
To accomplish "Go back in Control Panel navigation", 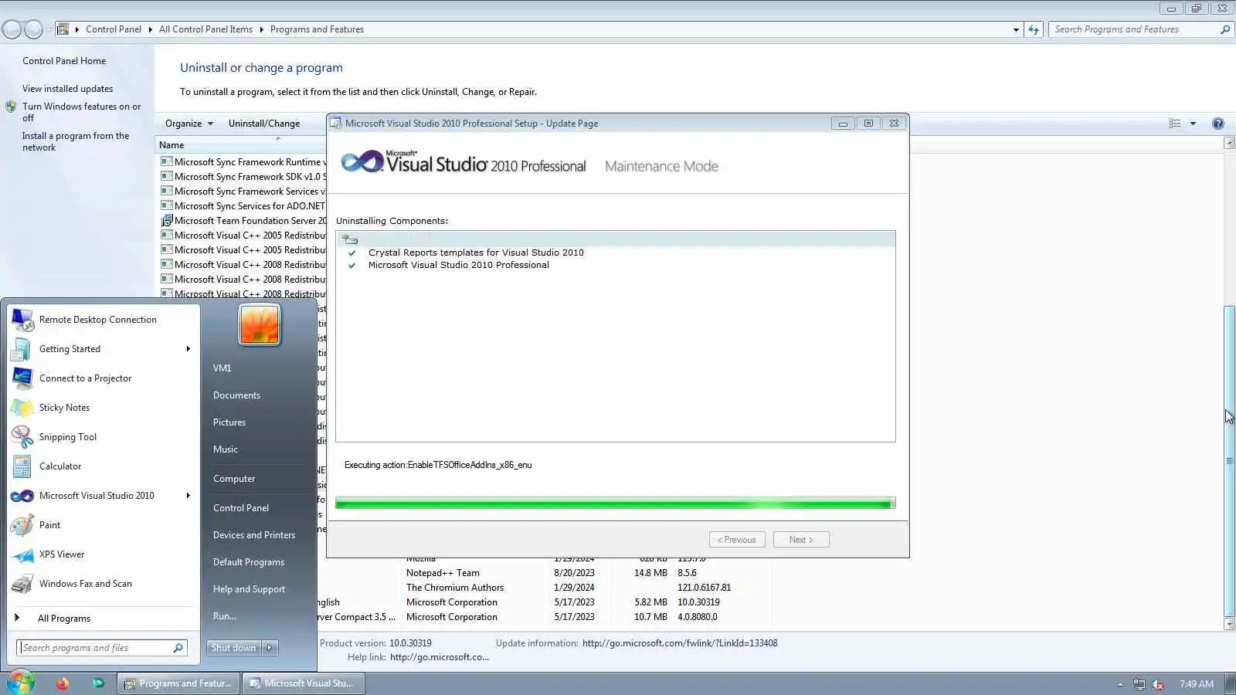I will coord(12,29).
